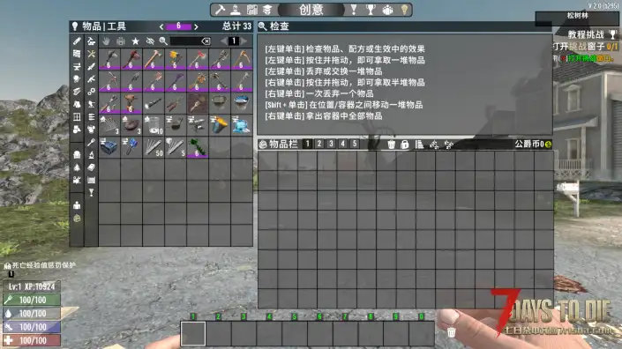This screenshot has width=622, height=349.
Task: Select the rifle ranged weapons category
Action: (91, 78)
